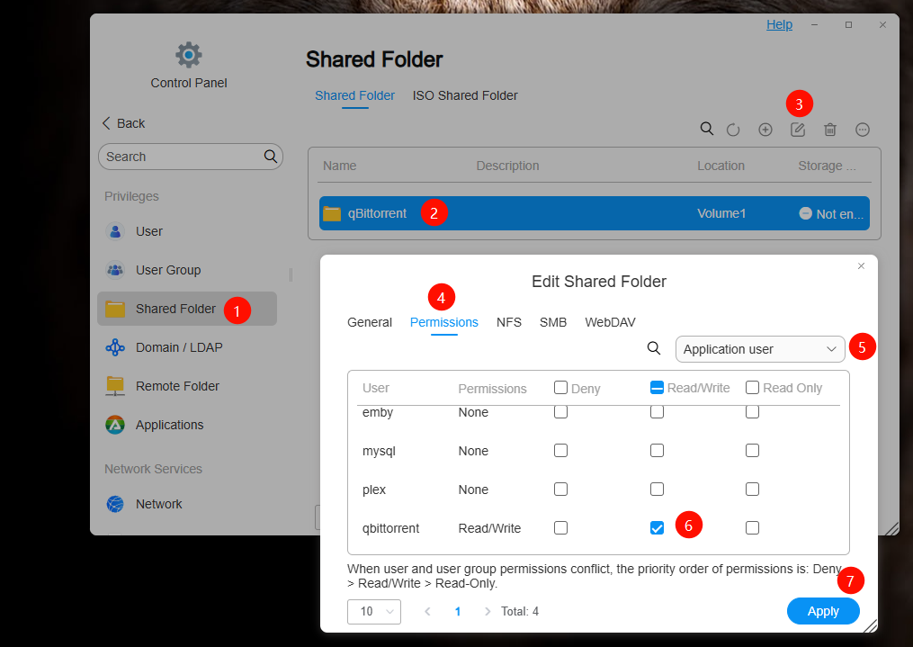The width and height of the screenshot is (913, 647).
Task: Open Domain / LDAP settings
Action: click(187, 347)
